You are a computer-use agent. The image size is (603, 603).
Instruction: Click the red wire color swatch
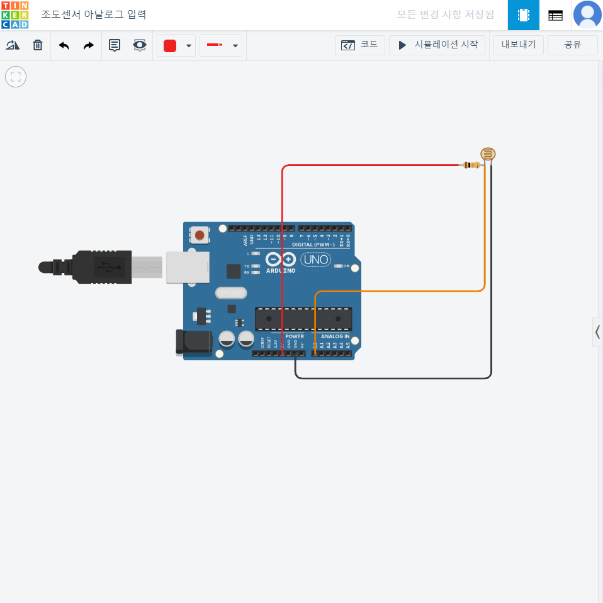click(x=170, y=45)
